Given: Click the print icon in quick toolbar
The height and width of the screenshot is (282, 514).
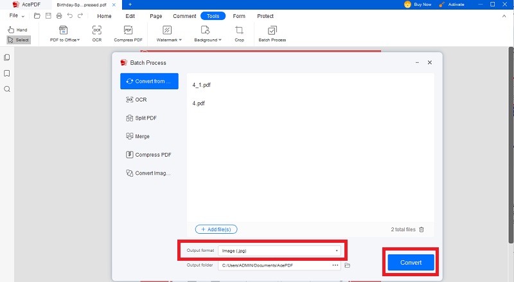Looking at the screenshot, I should point(59,16).
